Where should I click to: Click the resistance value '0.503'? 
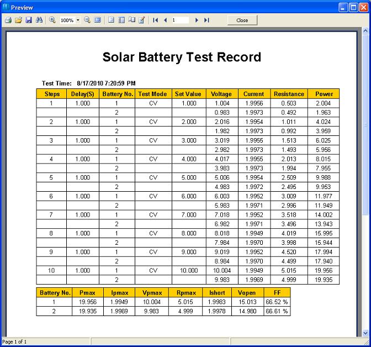click(x=289, y=103)
